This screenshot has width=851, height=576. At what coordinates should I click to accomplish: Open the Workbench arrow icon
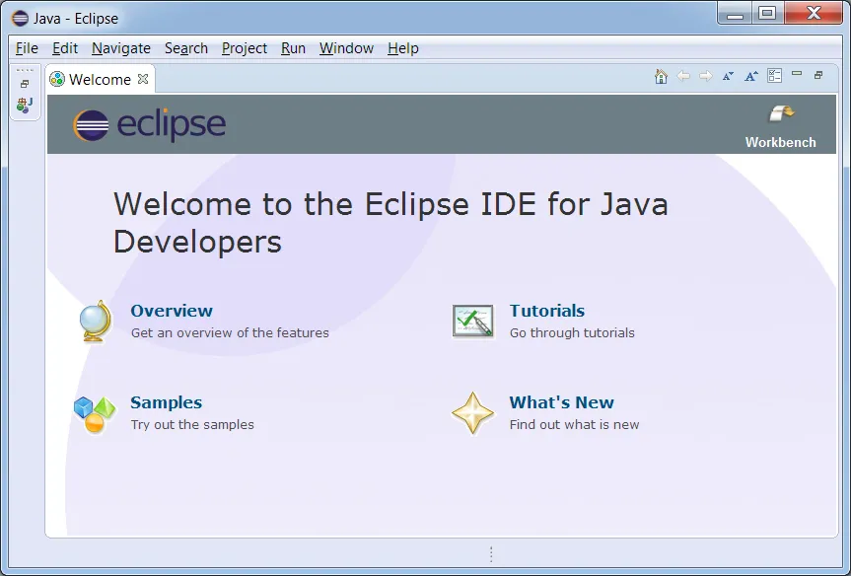781,114
